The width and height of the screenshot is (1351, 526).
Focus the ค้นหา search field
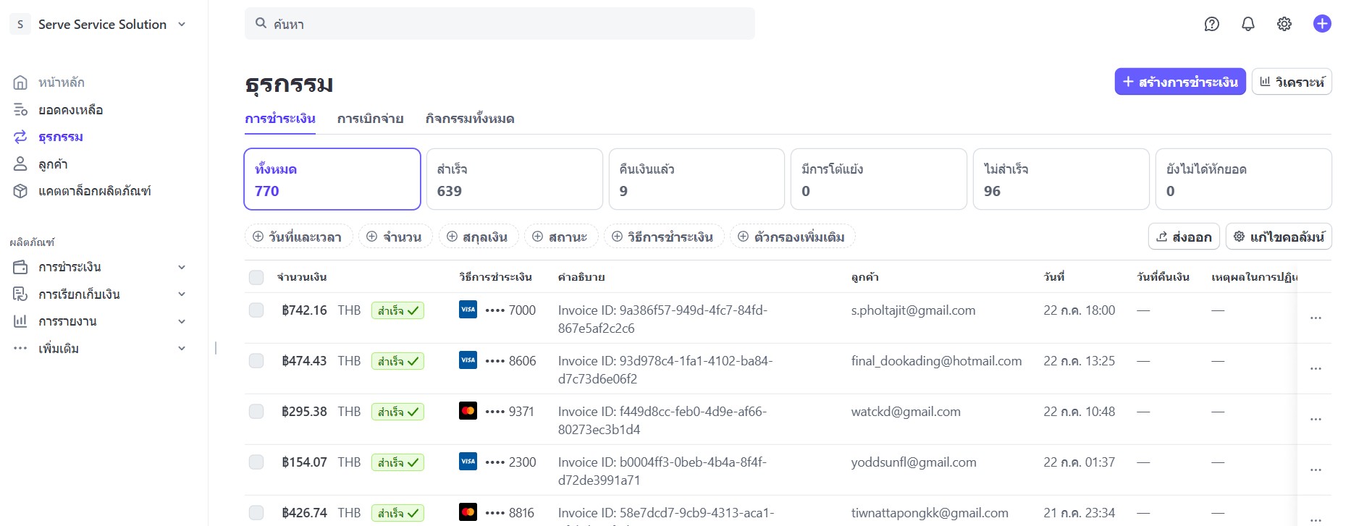pyautogui.click(x=500, y=24)
